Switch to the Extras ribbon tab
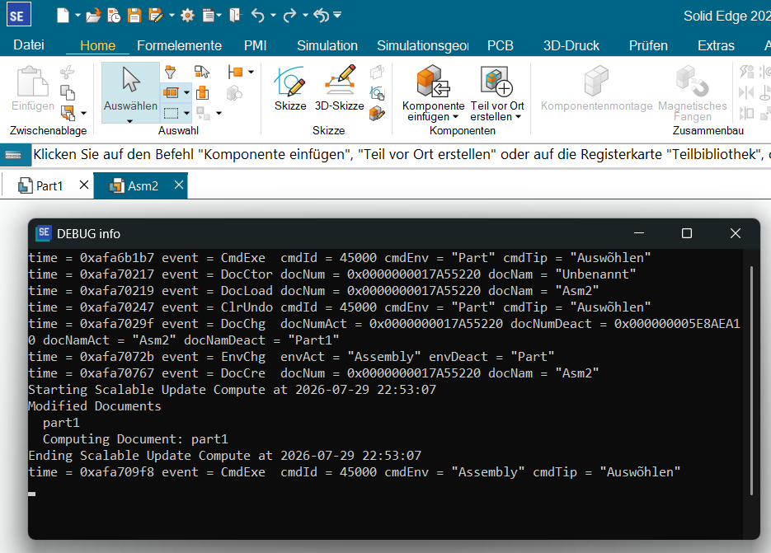The image size is (771, 553). tap(716, 45)
